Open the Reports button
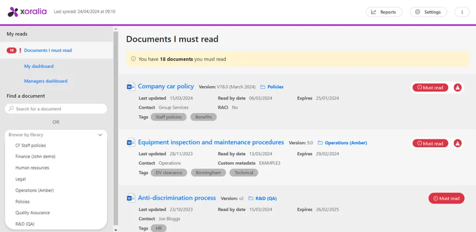 pyautogui.click(x=383, y=12)
